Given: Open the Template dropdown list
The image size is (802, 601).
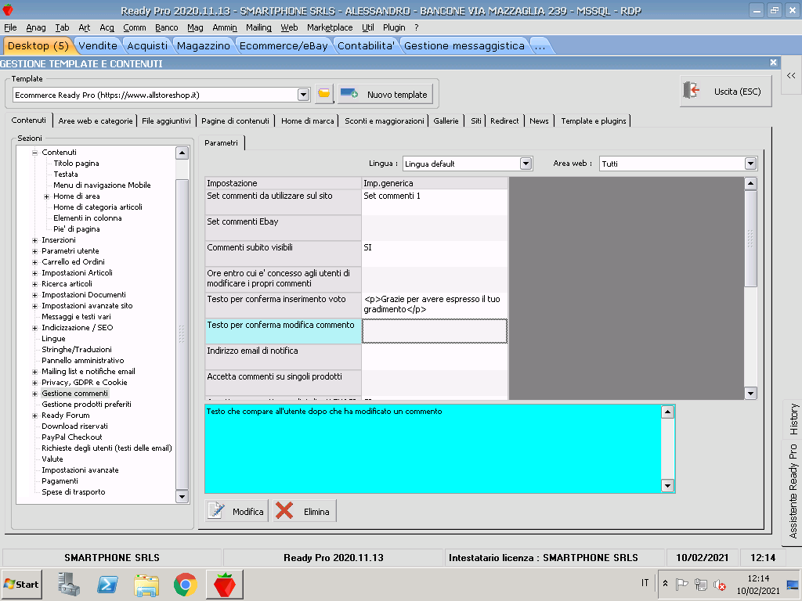Looking at the screenshot, I should coord(303,95).
